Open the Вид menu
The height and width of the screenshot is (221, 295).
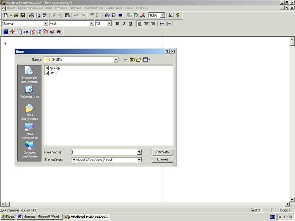49,8
